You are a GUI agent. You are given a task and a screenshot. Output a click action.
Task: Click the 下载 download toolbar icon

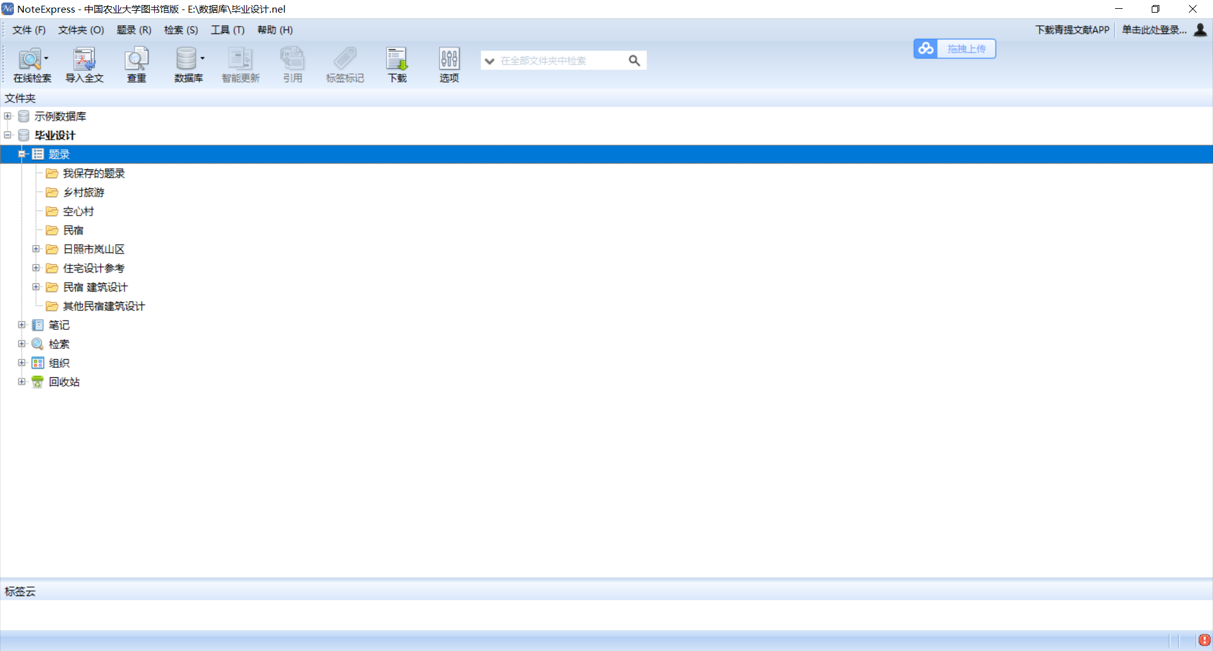tap(397, 60)
